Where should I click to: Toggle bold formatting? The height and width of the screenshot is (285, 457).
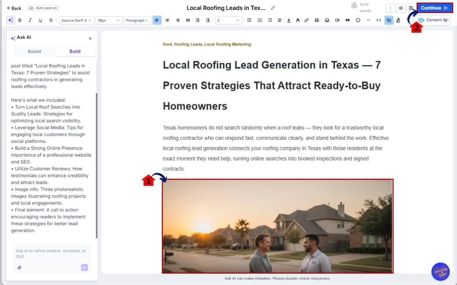[x=20, y=20]
